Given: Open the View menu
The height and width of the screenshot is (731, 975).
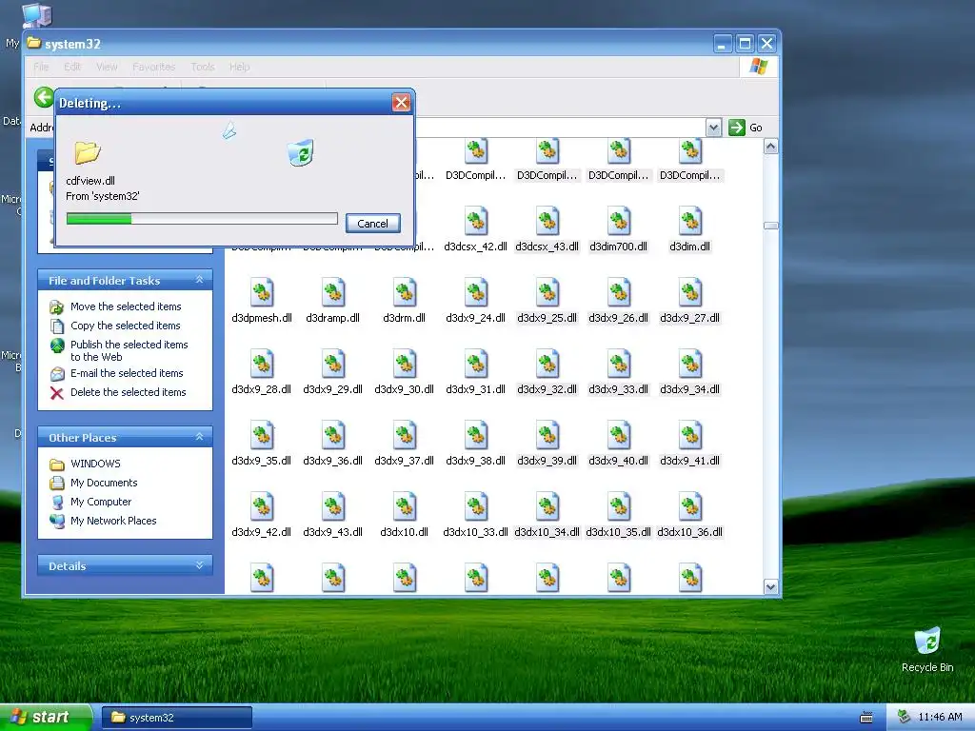Looking at the screenshot, I should pyautogui.click(x=107, y=67).
